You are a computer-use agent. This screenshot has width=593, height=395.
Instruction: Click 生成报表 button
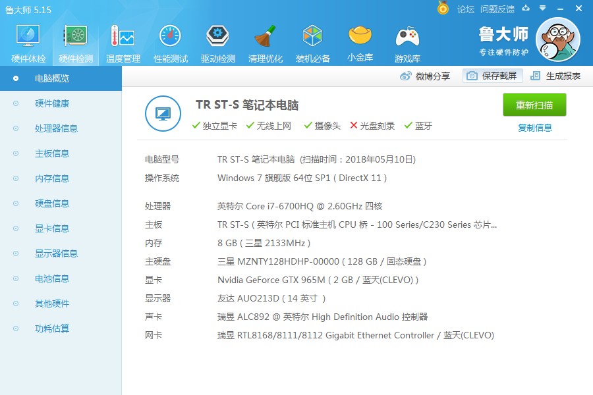[555, 76]
